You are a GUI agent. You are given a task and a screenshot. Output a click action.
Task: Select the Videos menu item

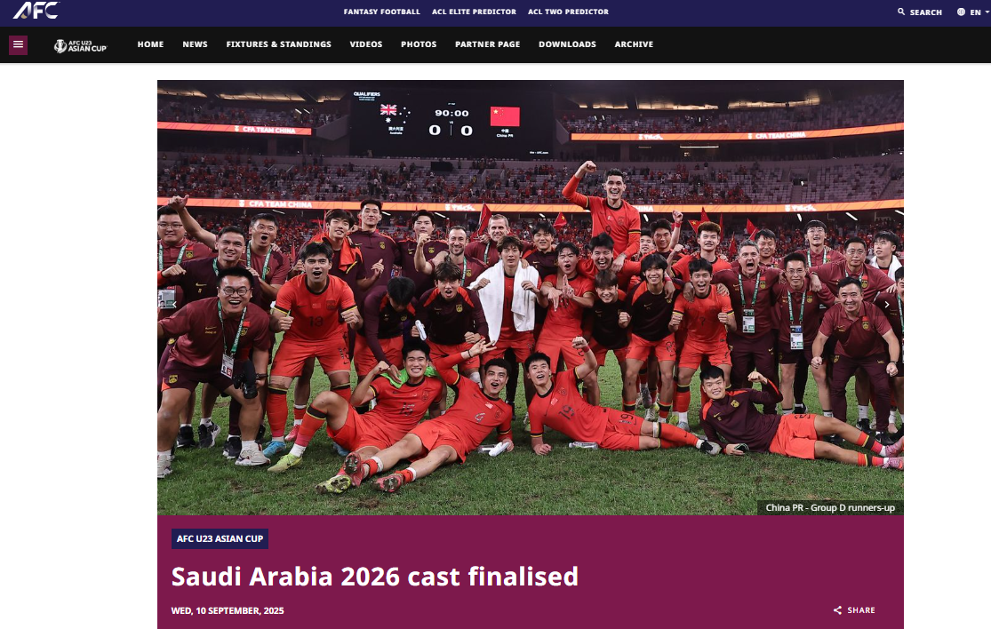click(x=366, y=44)
